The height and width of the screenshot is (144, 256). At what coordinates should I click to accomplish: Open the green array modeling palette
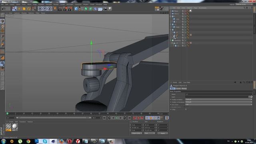pos(90,9)
